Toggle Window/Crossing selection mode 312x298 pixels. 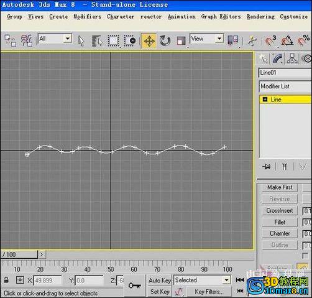tap(130, 40)
